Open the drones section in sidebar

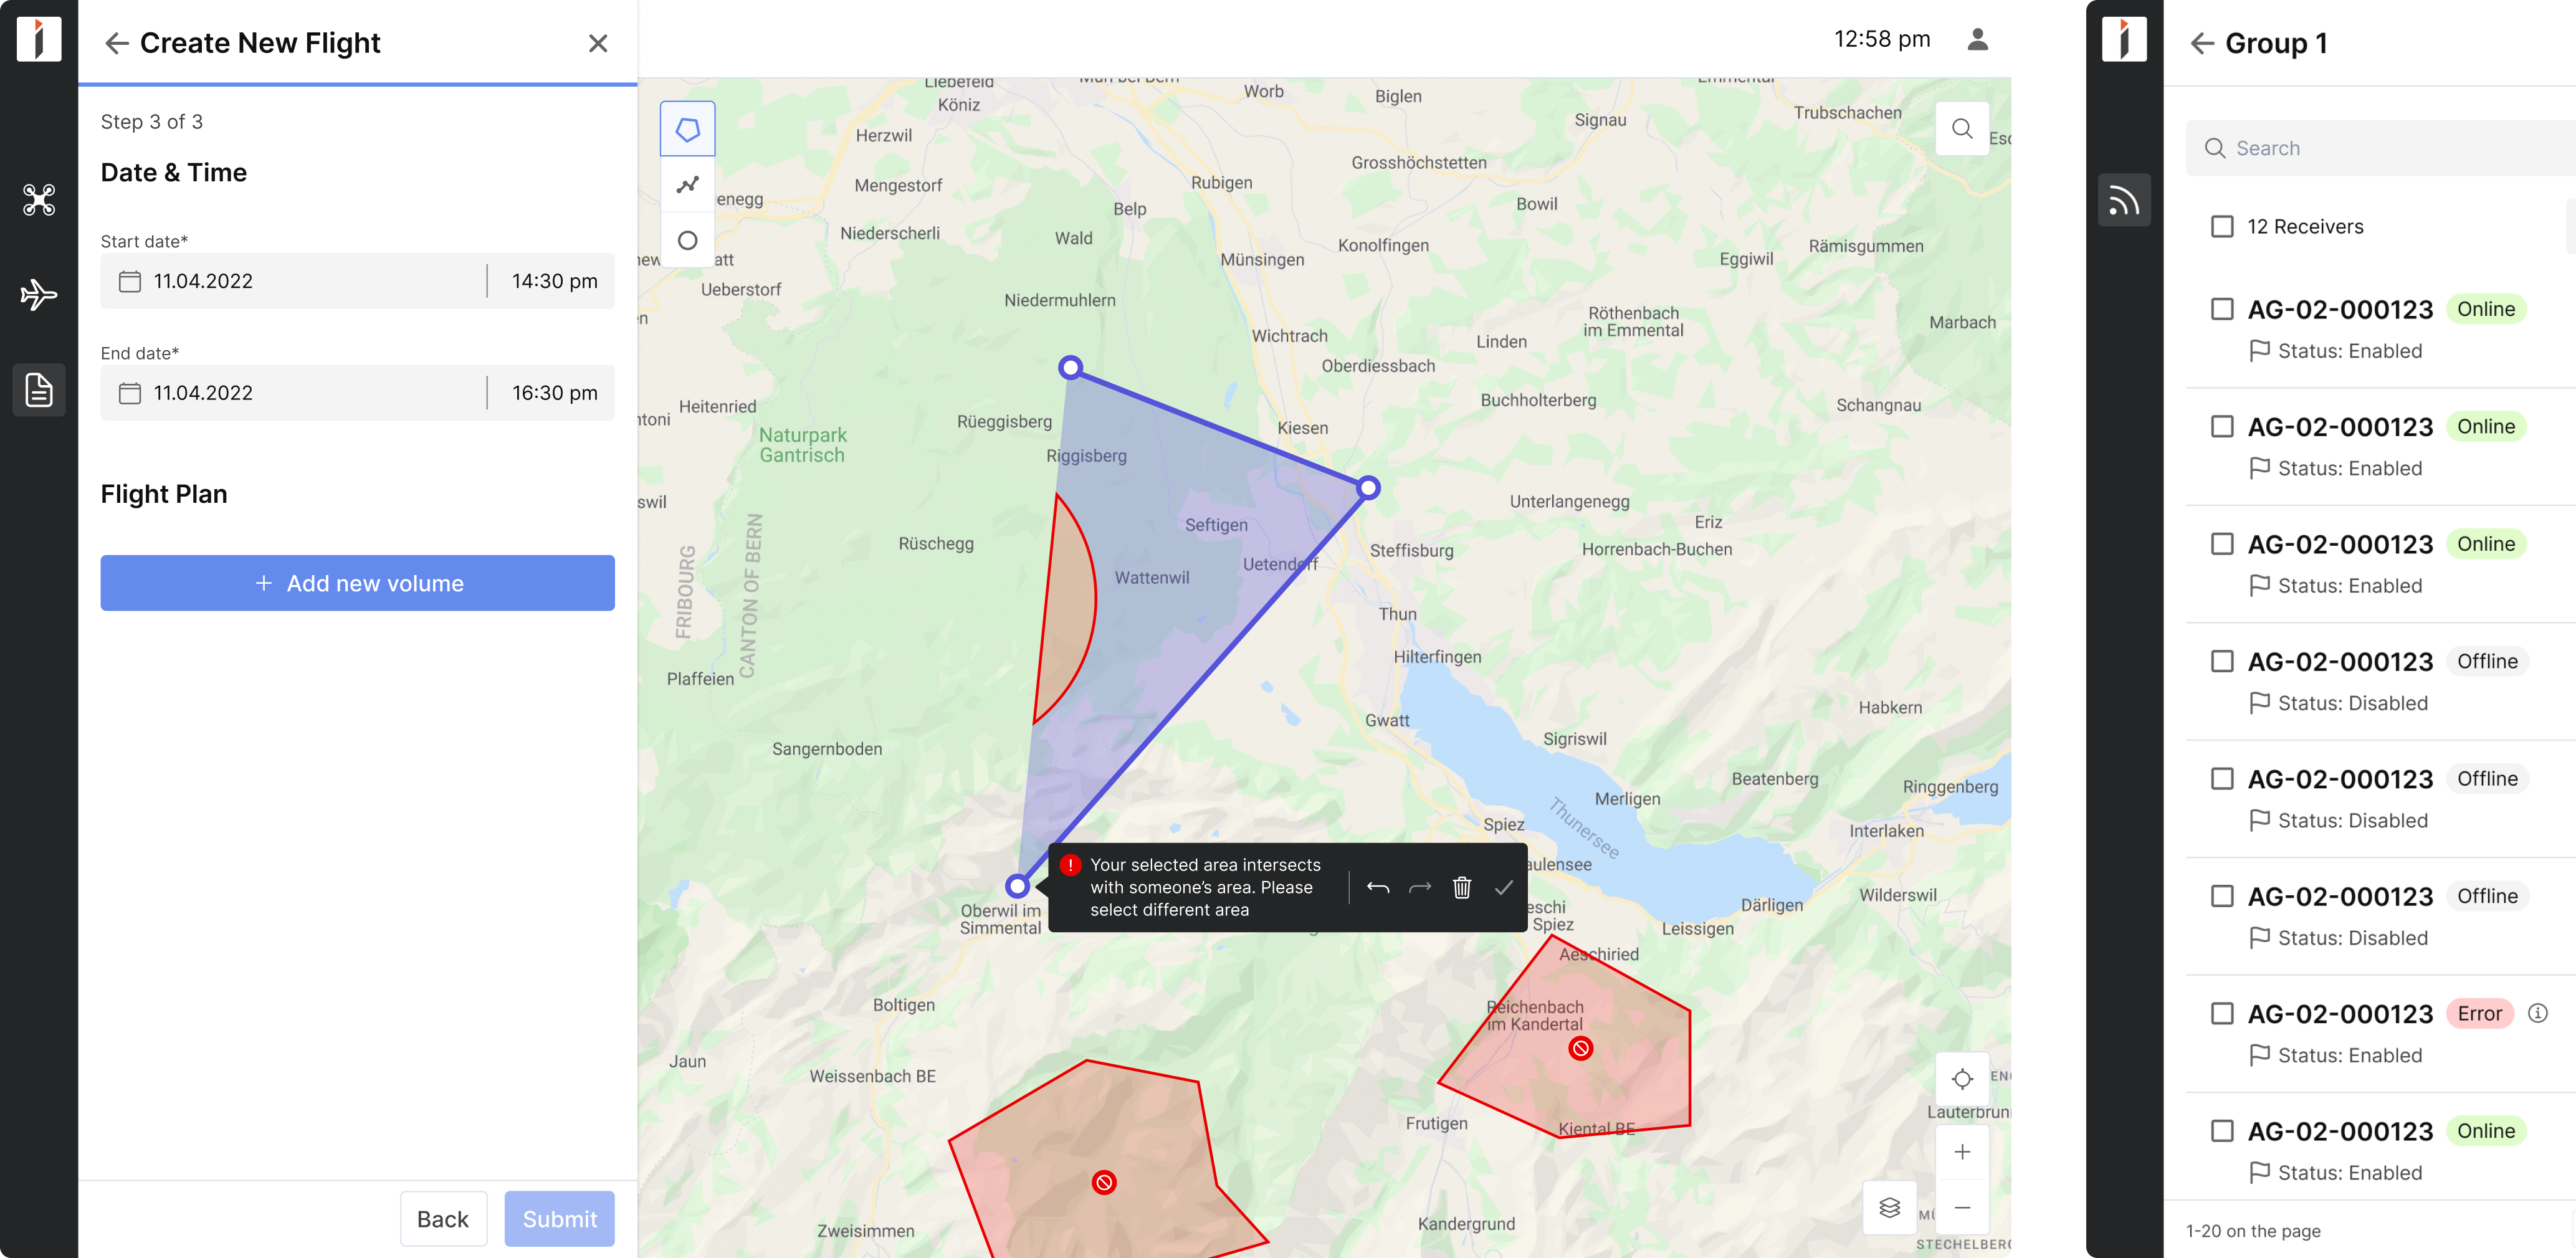pyautogui.click(x=39, y=200)
